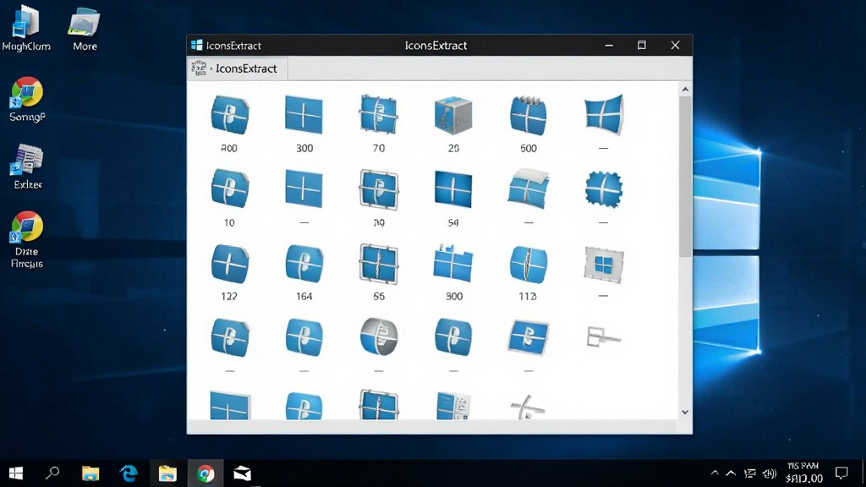The image size is (866, 487).
Task: Select the gray outline flag icon
Action: (603, 337)
